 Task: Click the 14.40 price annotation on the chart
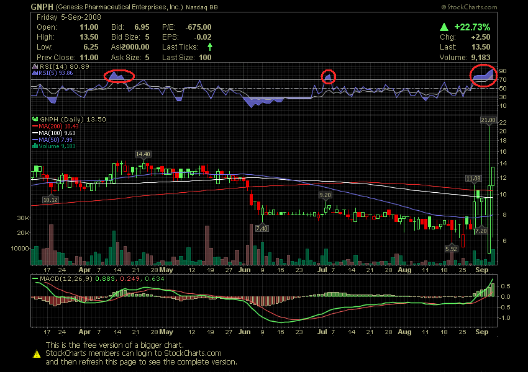click(143, 154)
